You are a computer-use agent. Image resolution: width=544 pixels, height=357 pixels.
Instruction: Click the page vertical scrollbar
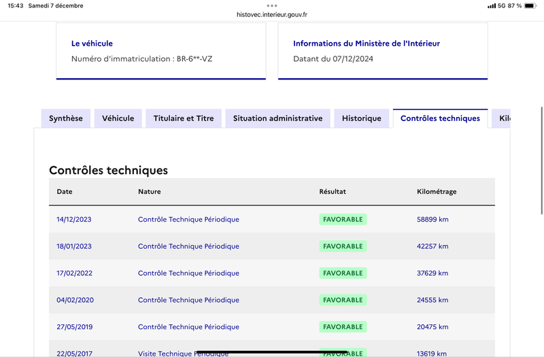pyautogui.click(x=541, y=160)
